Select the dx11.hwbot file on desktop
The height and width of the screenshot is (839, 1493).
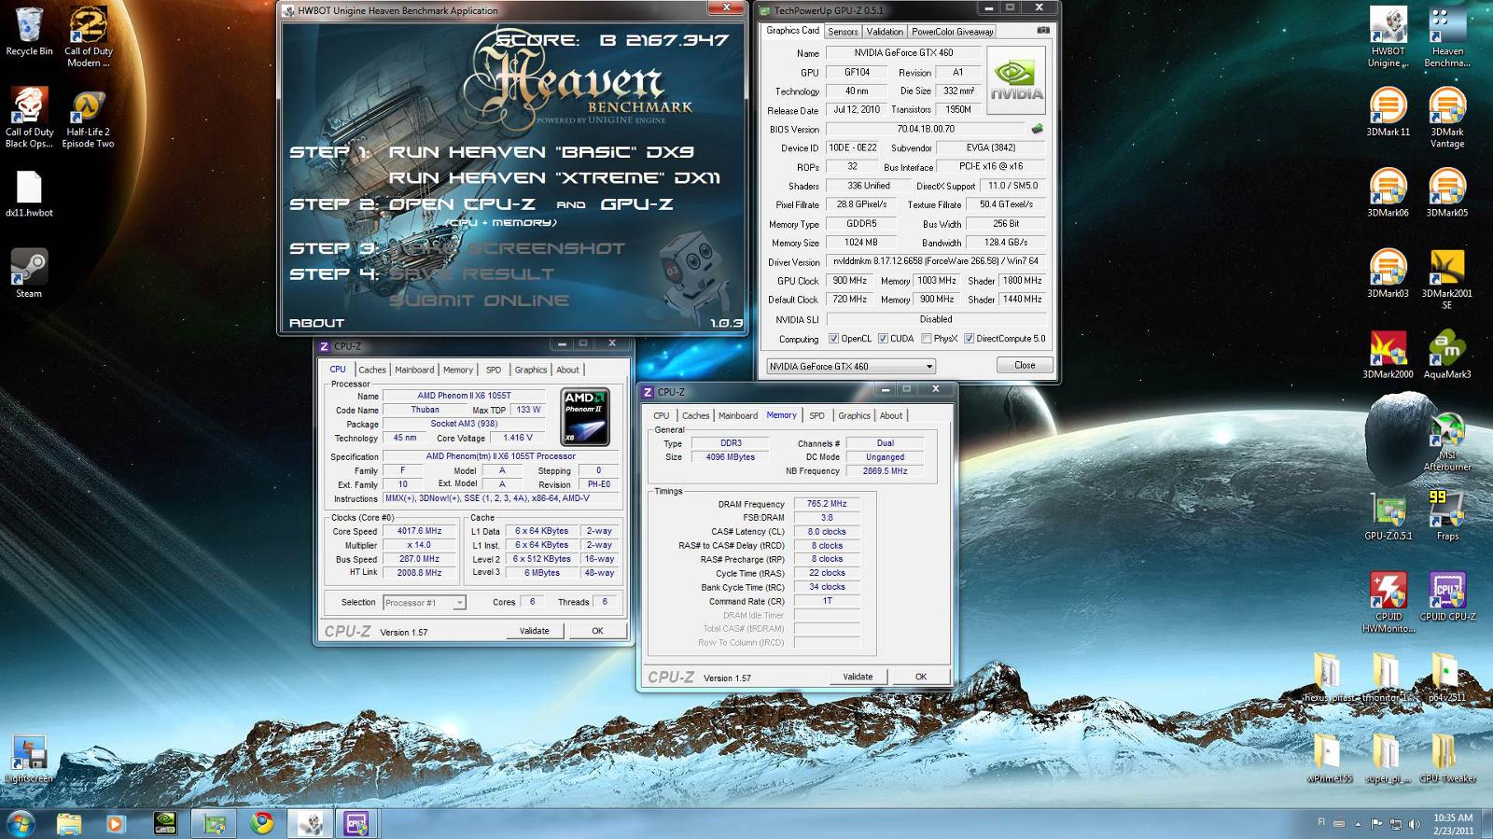(29, 194)
